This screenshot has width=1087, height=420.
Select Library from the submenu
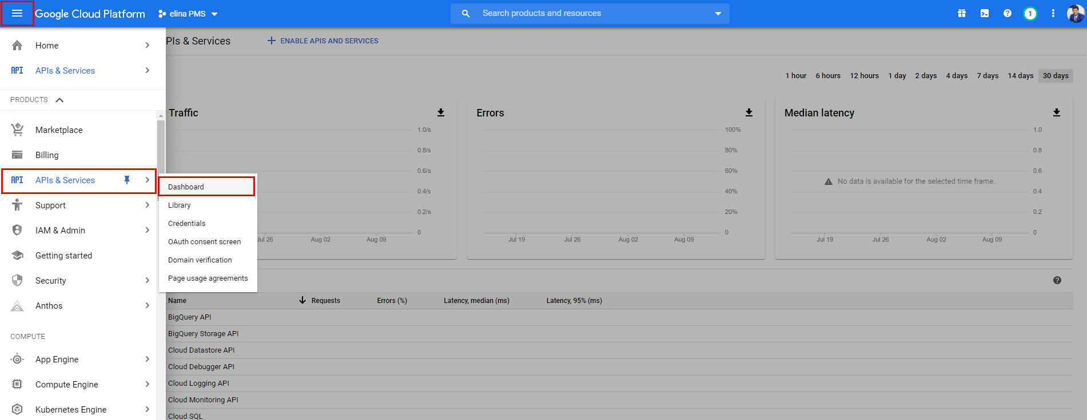pyautogui.click(x=208, y=205)
